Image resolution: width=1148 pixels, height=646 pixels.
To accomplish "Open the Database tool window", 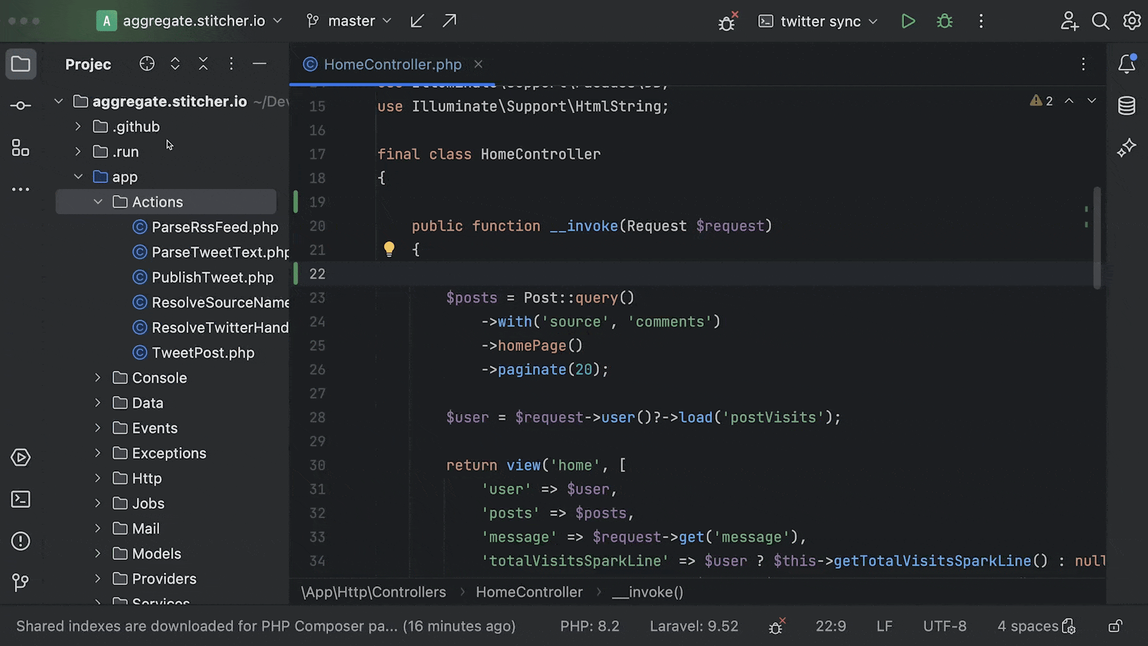I will (x=1126, y=106).
